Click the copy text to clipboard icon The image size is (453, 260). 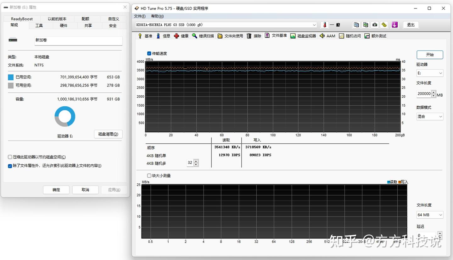pyautogui.click(x=356, y=25)
